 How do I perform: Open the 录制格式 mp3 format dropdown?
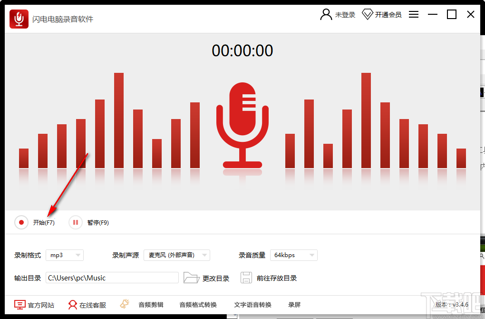(64, 255)
